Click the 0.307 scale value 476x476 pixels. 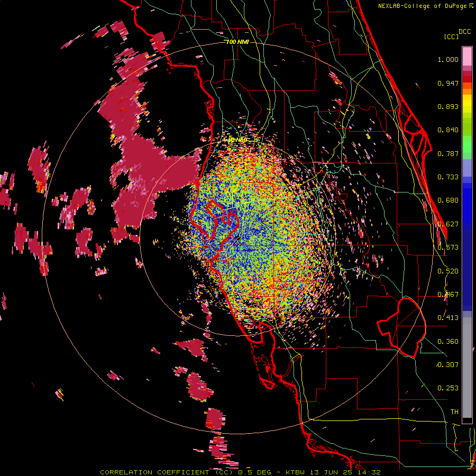click(448, 365)
